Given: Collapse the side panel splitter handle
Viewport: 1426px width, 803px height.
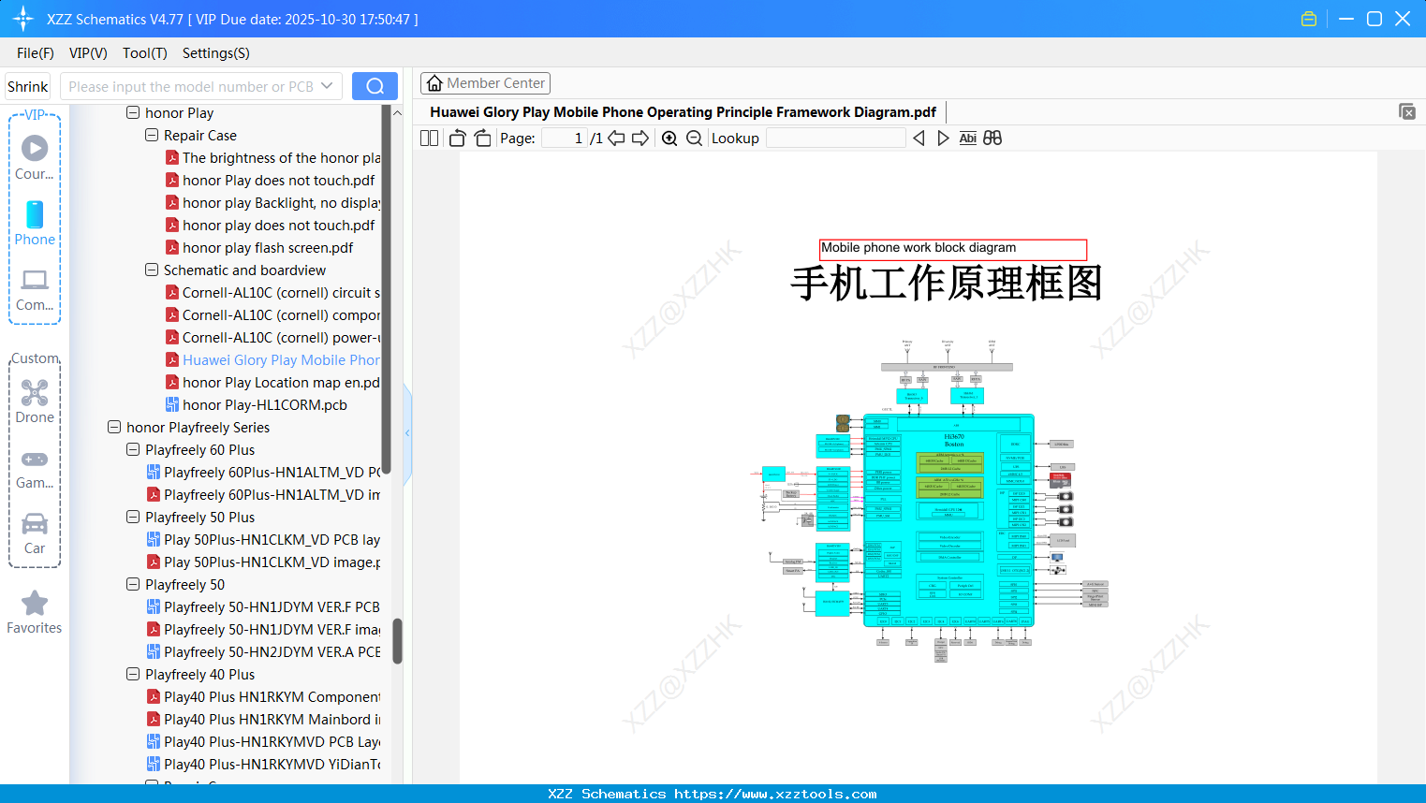Looking at the screenshot, I should point(407,432).
